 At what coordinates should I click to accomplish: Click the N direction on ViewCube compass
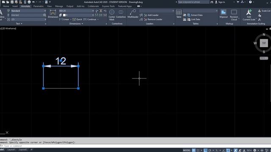(264, 35)
